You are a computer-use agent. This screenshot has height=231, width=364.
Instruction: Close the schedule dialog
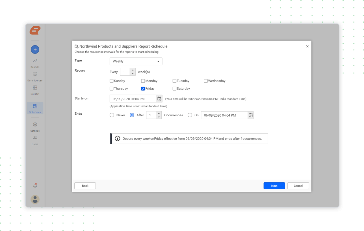click(x=307, y=46)
